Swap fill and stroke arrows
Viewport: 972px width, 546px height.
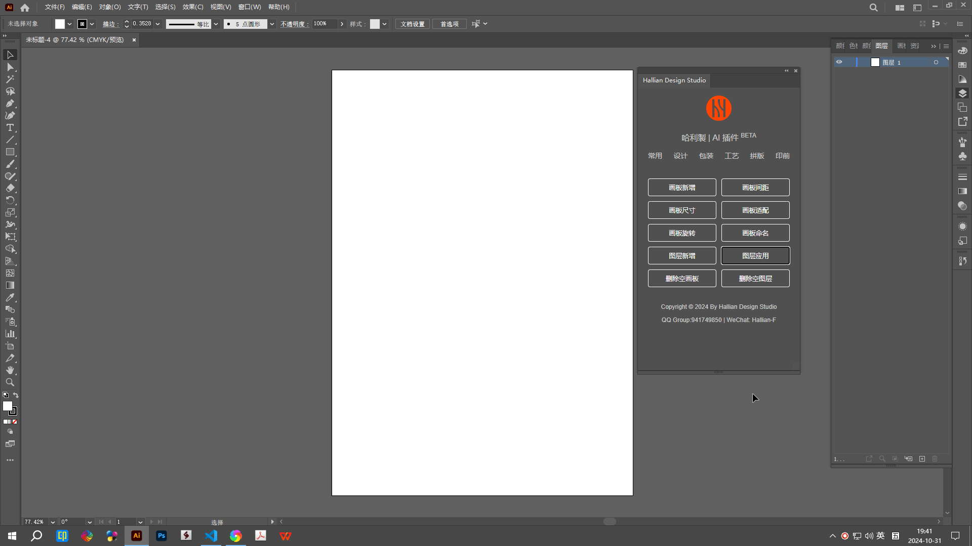pyautogui.click(x=16, y=395)
